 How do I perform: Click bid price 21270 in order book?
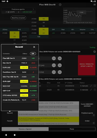24,37
